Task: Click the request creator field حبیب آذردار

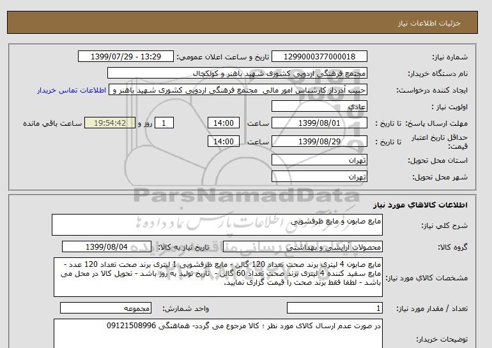Action: click(x=238, y=90)
